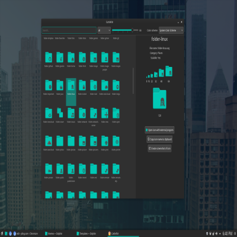Image resolution: width=237 pixels, height=237 pixels.
Task: Select the folder-home icon
Action: pos(71,57)
